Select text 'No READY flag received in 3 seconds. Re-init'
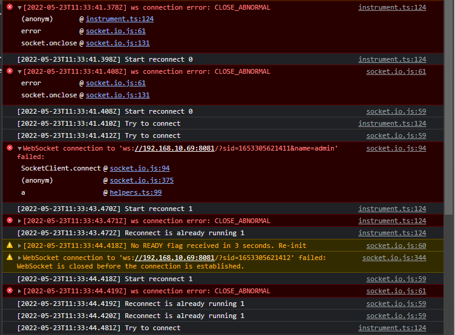 218,246
